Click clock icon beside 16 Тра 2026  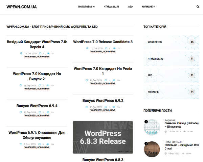coord(21,53)
